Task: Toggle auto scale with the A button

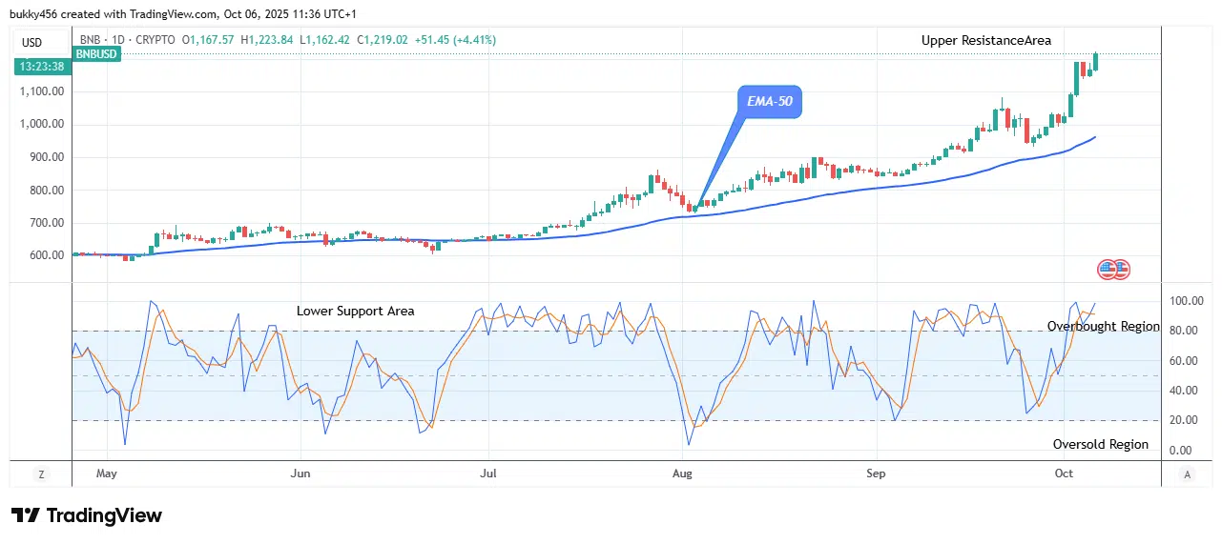Action: [x=1187, y=473]
